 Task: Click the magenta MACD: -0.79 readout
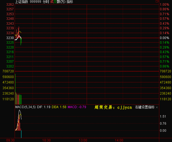point(77,107)
